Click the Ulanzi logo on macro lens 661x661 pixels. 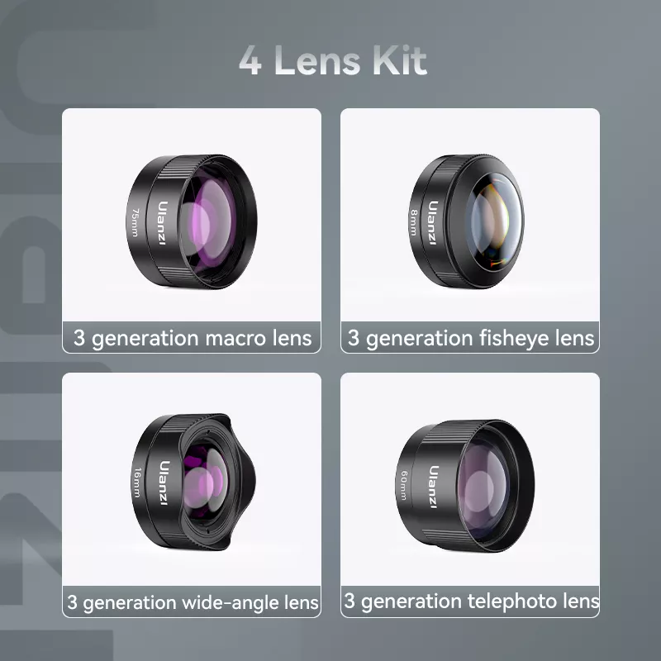point(163,223)
